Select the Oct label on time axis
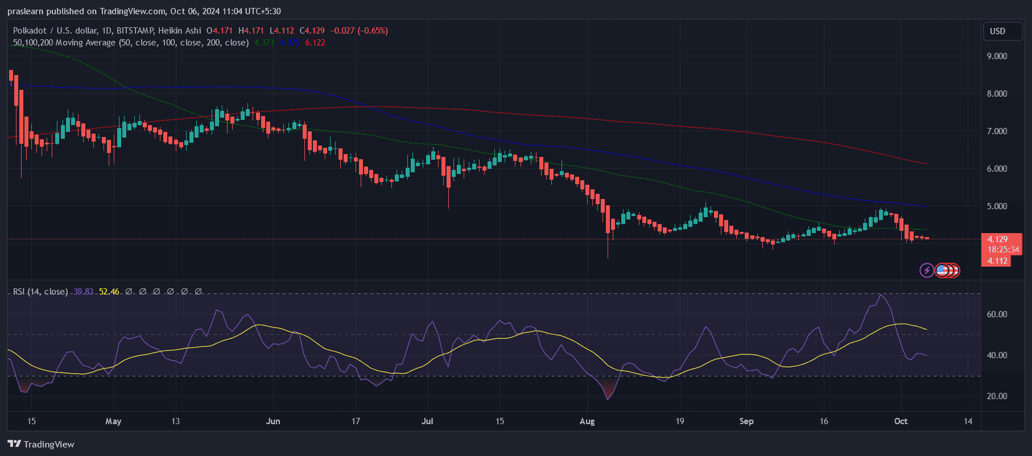The height and width of the screenshot is (456, 1032). pos(901,421)
